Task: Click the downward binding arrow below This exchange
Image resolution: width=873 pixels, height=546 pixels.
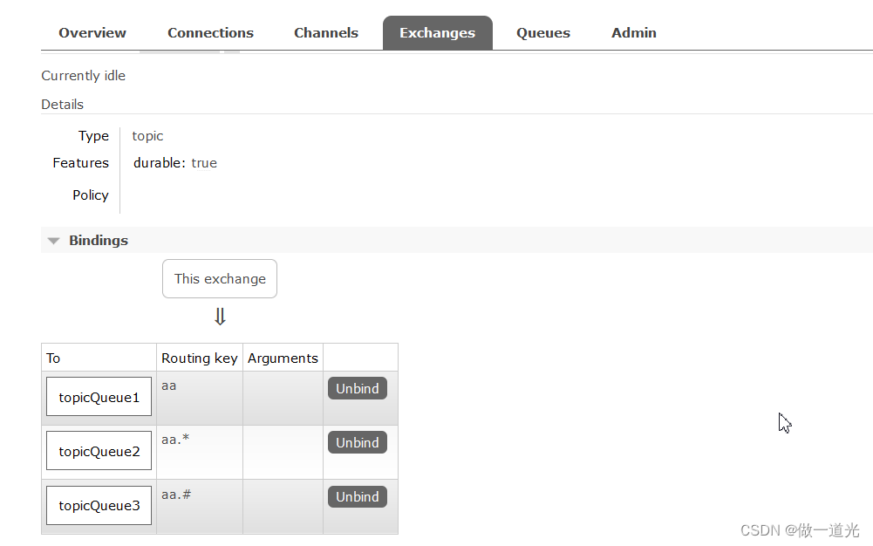Action: tap(220, 317)
